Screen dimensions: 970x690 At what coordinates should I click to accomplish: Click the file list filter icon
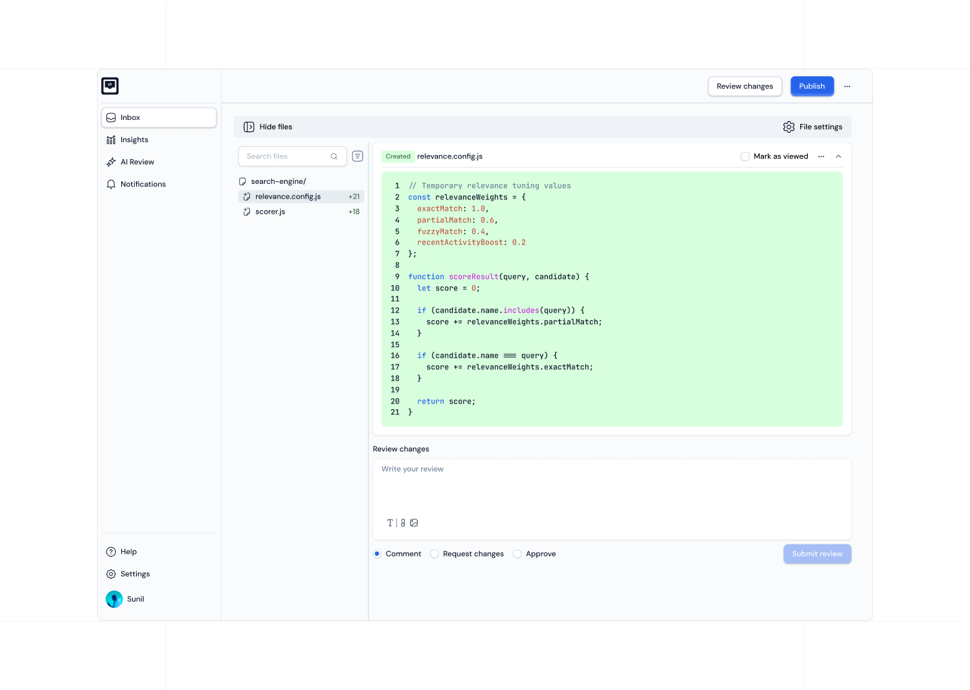358,156
